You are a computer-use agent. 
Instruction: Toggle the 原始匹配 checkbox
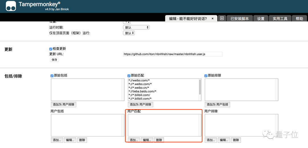click(x=129, y=76)
